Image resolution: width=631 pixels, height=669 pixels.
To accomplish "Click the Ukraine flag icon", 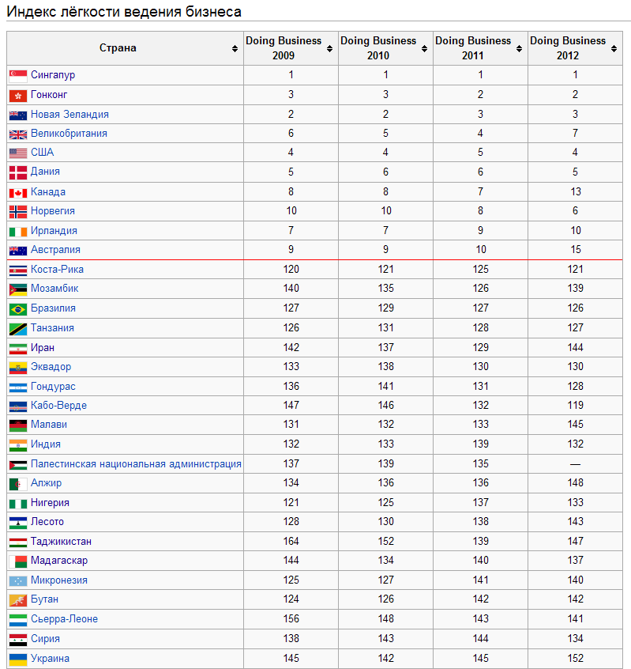I will click(x=18, y=660).
